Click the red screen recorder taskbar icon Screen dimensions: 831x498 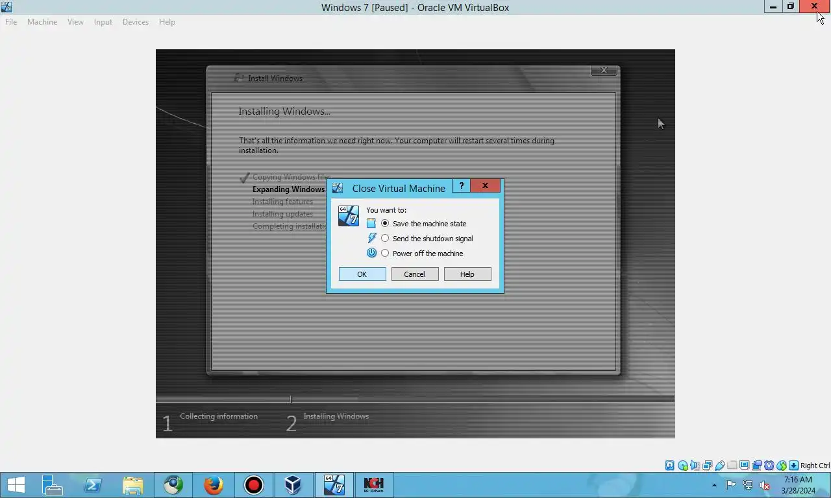click(254, 485)
